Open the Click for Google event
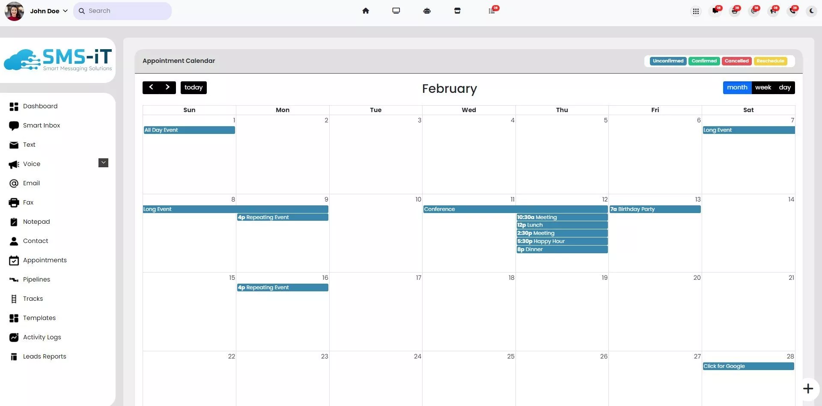This screenshot has height=406, width=822. (748, 366)
